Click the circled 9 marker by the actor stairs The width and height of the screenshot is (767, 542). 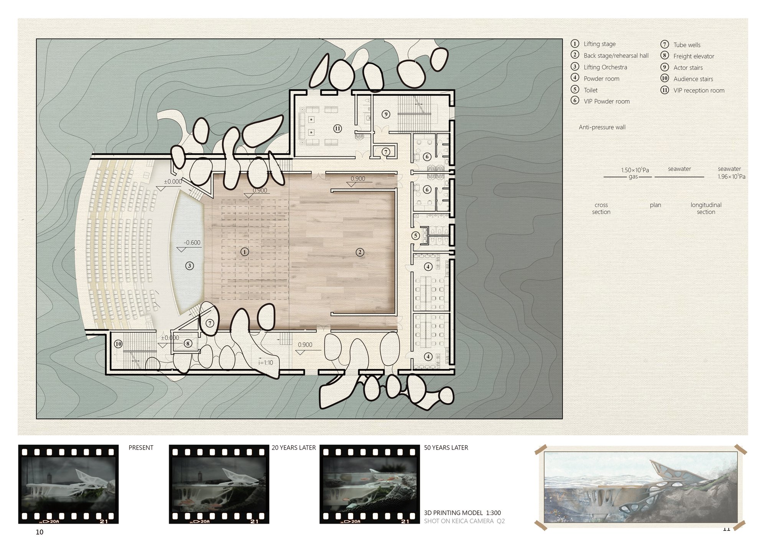(x=386, y=114)
